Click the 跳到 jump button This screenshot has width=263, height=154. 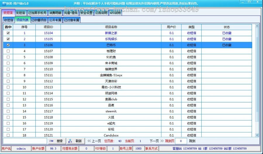point(192,141)
